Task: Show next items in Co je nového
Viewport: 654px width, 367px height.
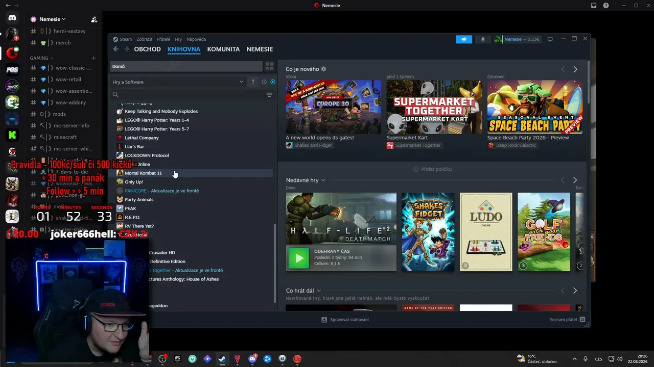Action: point(575,69)
